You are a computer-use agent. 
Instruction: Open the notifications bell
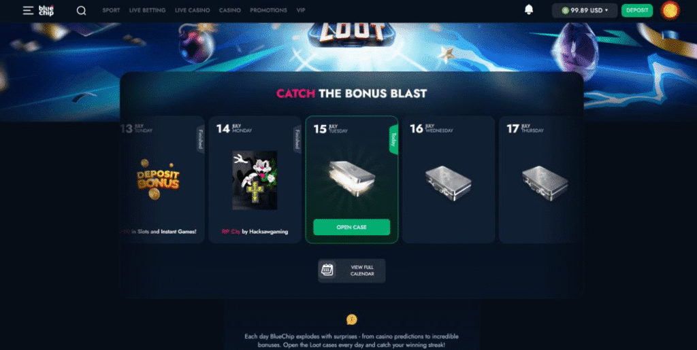pyautogui.click(x=528, y=10)
